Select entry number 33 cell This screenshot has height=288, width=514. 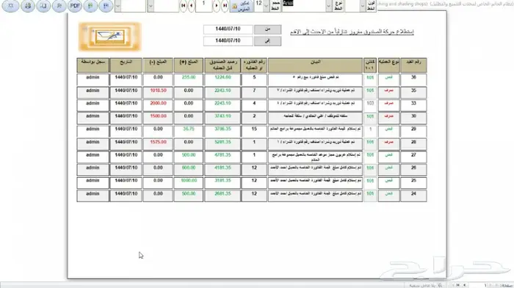click(x=413, y=105)
